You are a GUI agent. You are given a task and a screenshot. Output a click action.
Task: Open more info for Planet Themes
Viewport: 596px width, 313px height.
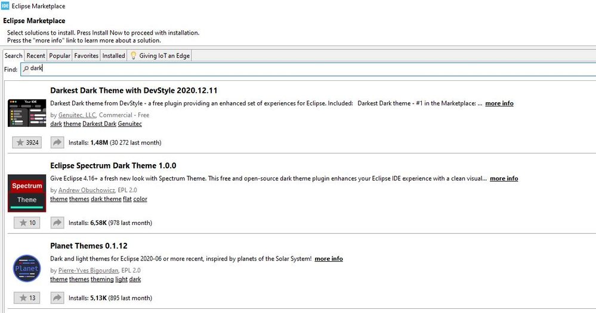[x=328, y=259]
